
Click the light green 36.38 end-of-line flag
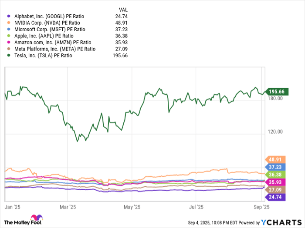point(275,175)
